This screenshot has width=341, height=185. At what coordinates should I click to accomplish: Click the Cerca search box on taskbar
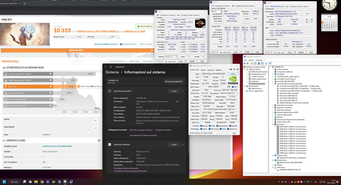(14, 182)
